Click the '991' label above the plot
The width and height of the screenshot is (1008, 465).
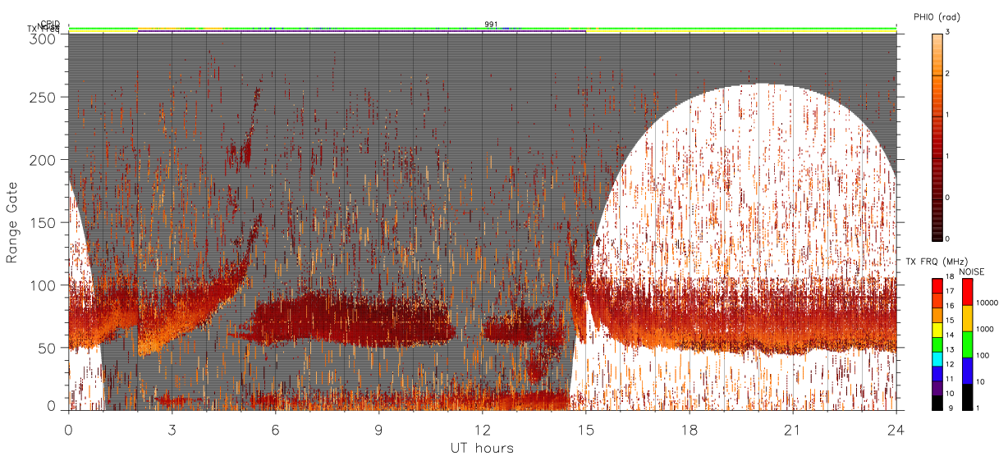pyautogui.click(x=491, y=25)
